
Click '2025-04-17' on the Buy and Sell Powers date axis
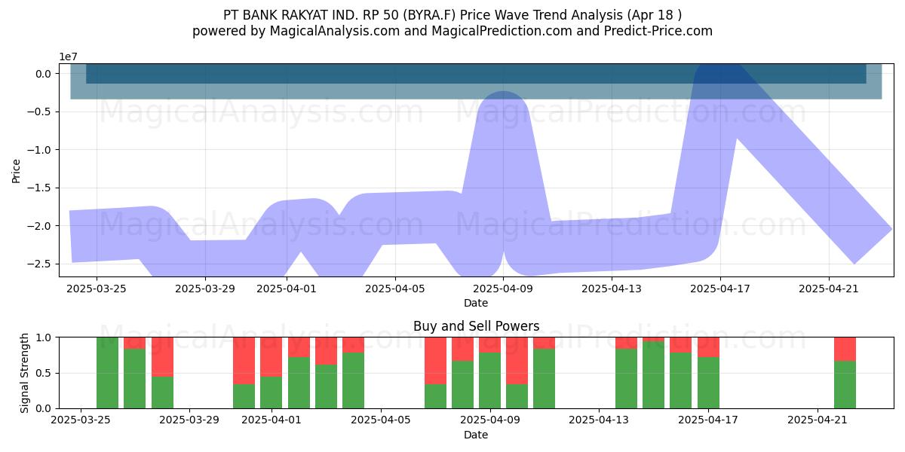coord(708,420)
